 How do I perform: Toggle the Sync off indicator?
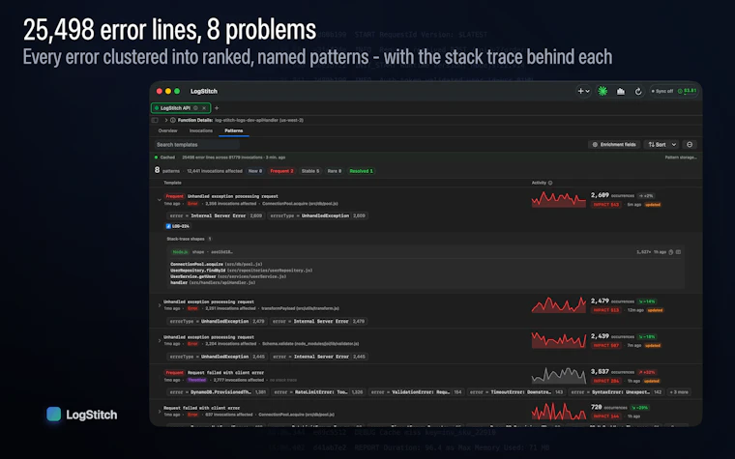coord(661,92)
